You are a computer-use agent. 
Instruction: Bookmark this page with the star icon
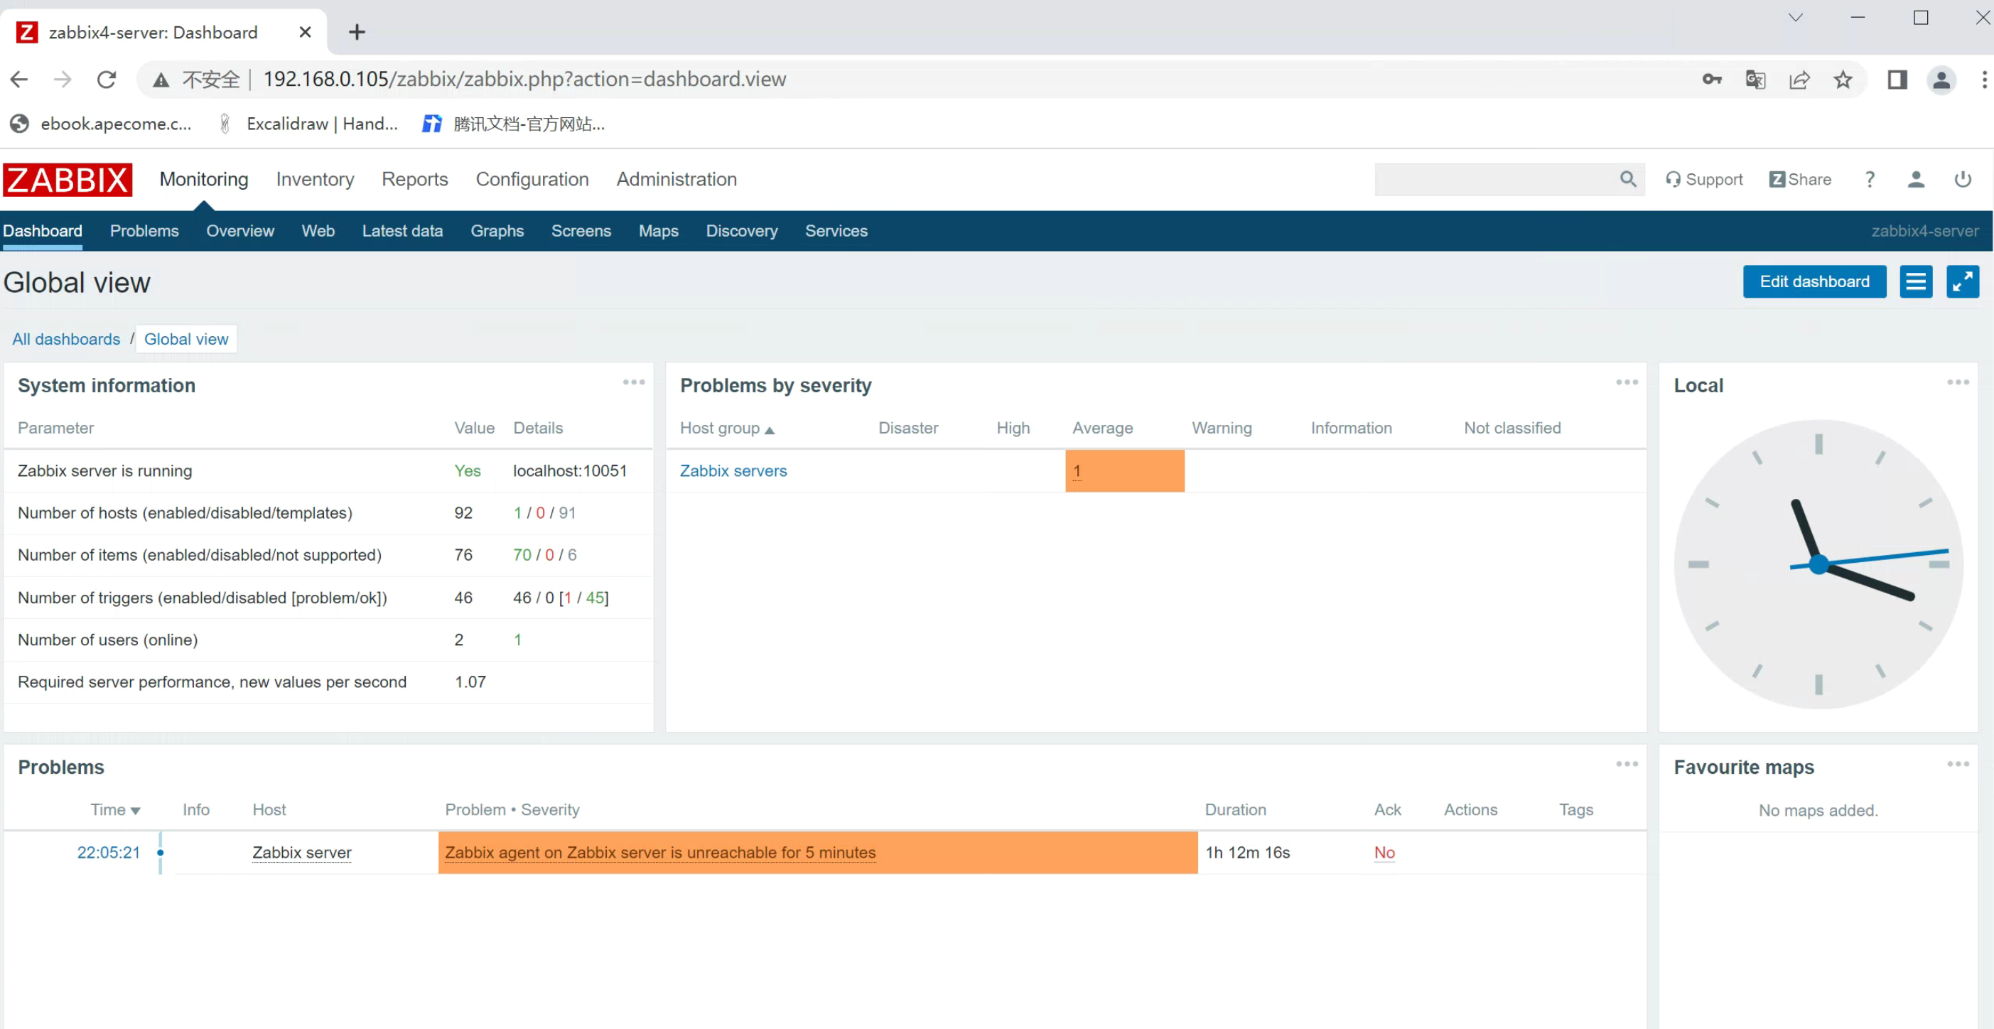[x=1842, y=80]
